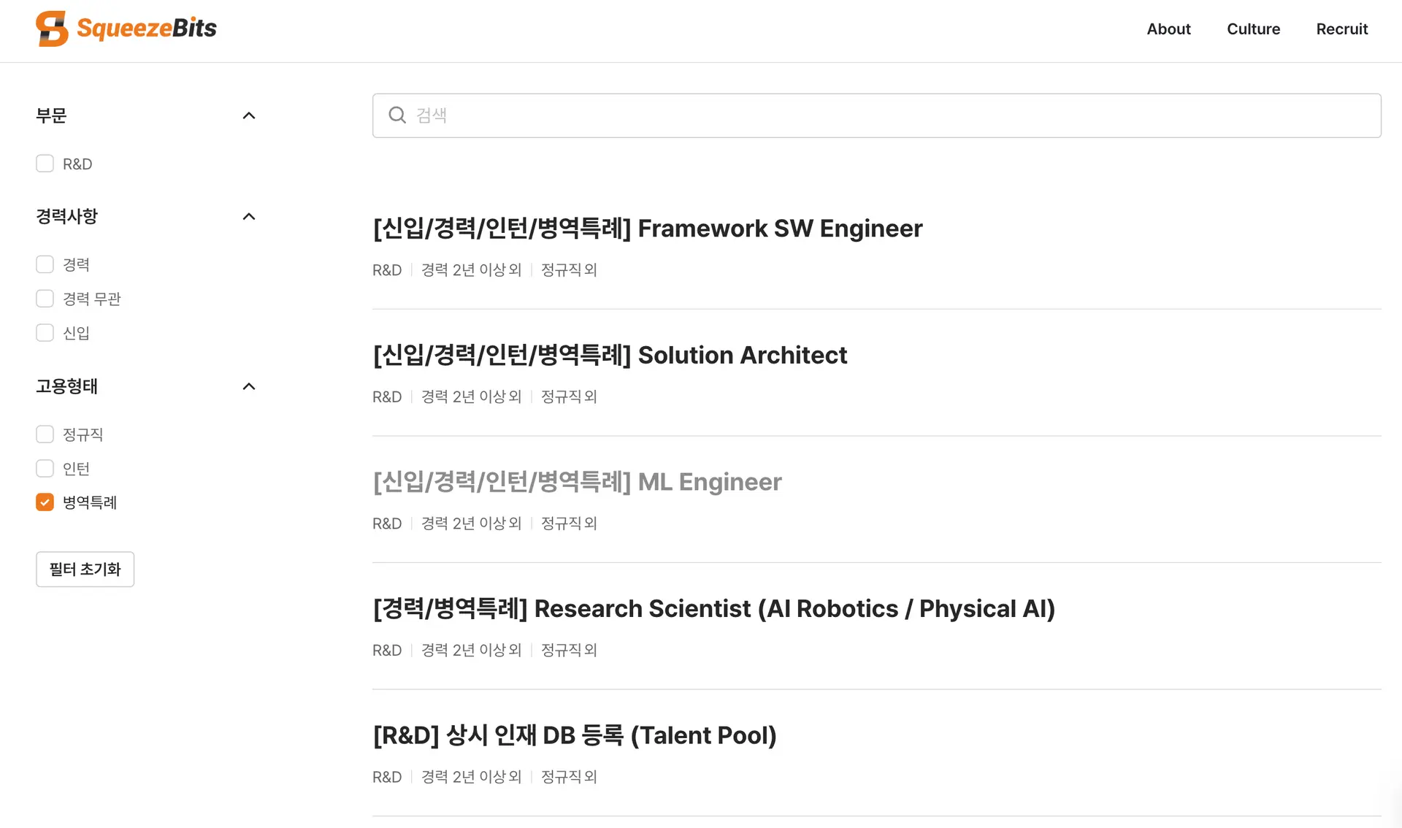
Task: Toggle the 인턴 checkbox
Action: coord(45,469)
